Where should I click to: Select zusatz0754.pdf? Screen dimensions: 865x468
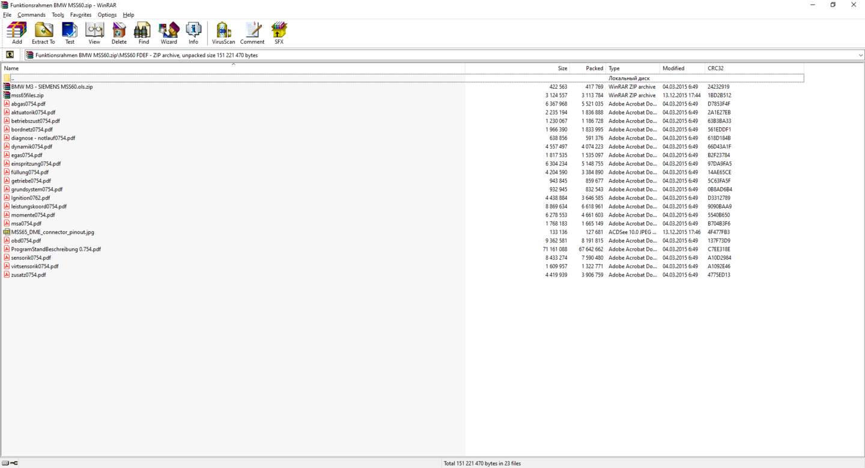(x=28, y=275)
